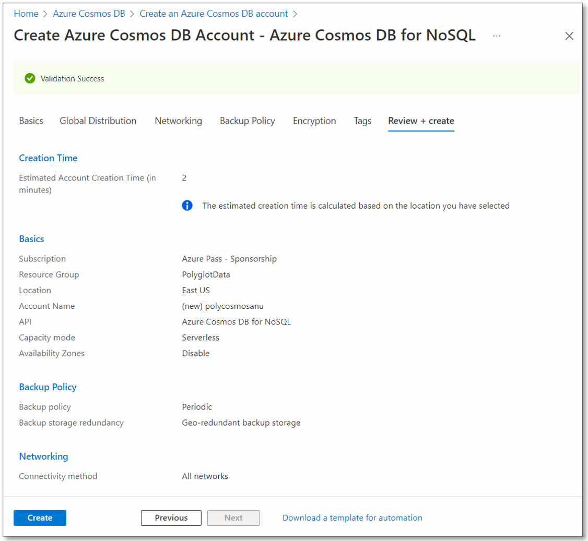
Task: Open the Encryption tab
Action: (x=314, y=121)
